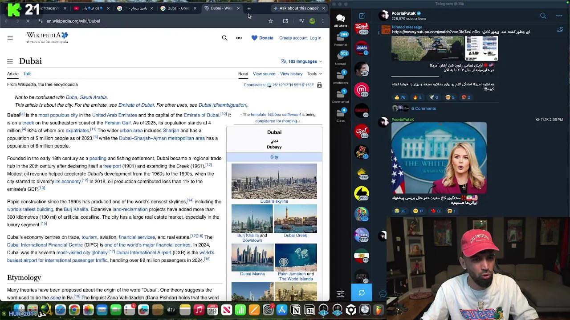Open the Palm Jumeirah infobox image
The width and height of the screenshot is (570, 320).
296,257
